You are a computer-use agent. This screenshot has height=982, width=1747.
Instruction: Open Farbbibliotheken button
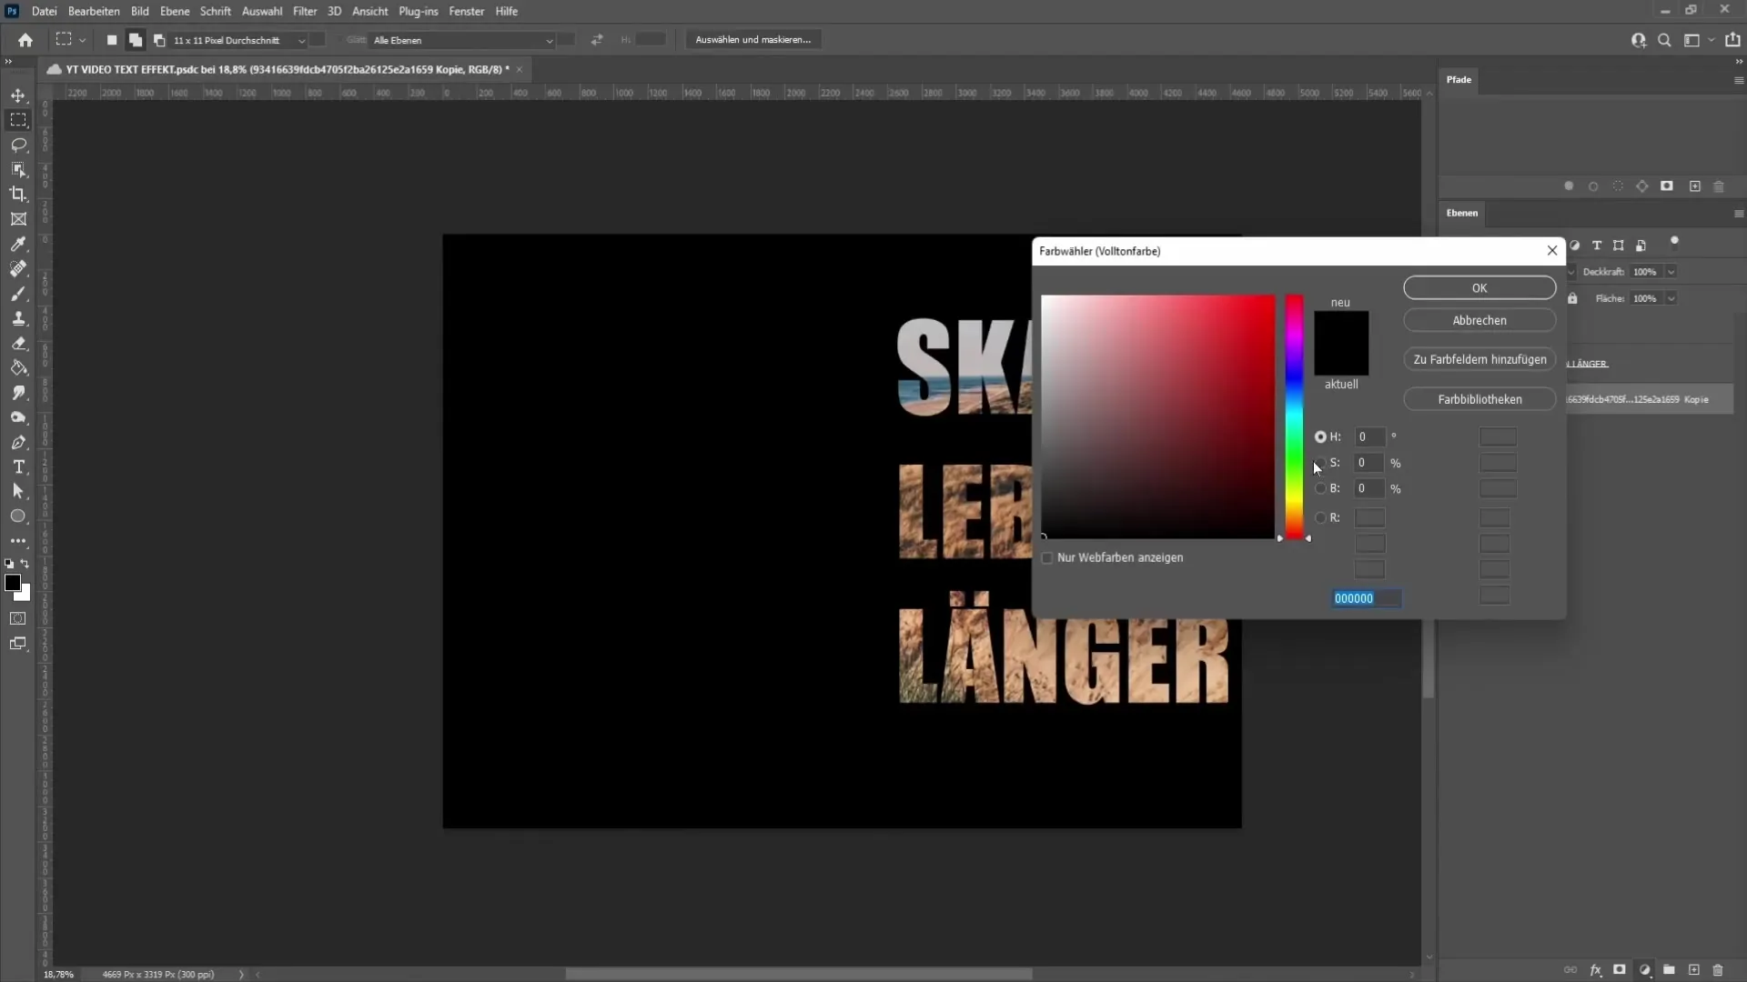click(x=1479, y=399)
